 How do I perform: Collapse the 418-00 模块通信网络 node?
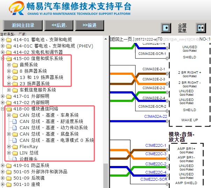(x=2, y=109)
